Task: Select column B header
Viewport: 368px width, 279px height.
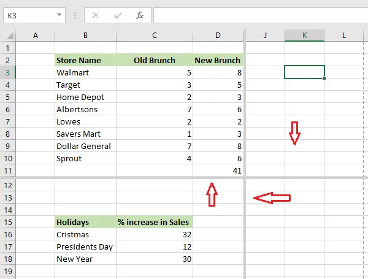Action: (x=85, y=36)
